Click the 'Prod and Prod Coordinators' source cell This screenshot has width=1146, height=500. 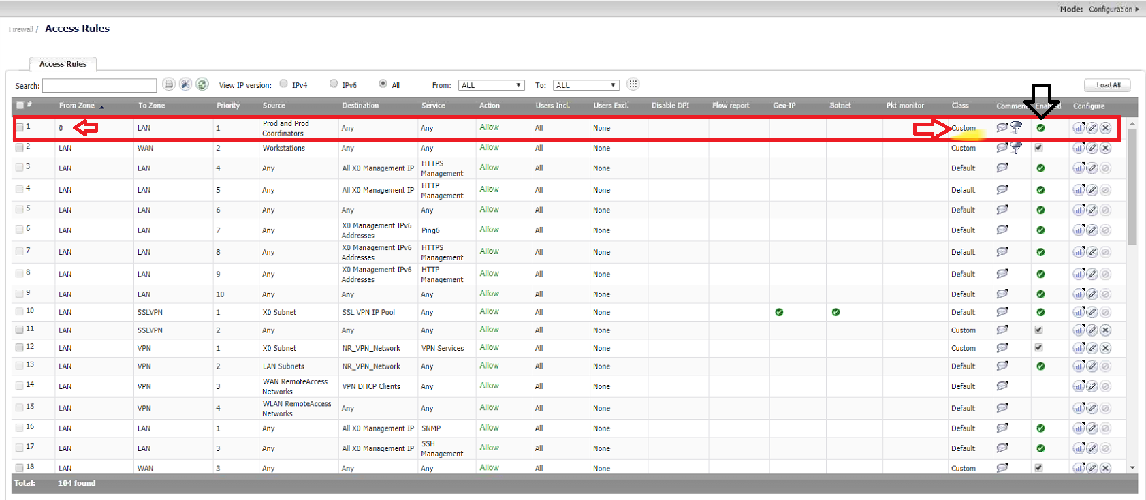pyautogui.click(x=285, y=128)
